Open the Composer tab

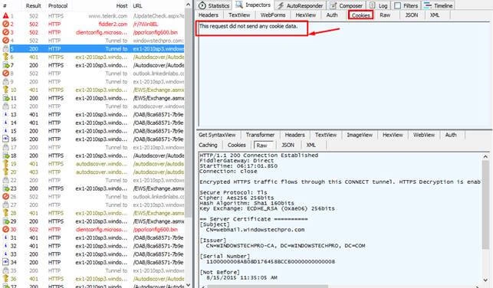[x=346, y=5]
